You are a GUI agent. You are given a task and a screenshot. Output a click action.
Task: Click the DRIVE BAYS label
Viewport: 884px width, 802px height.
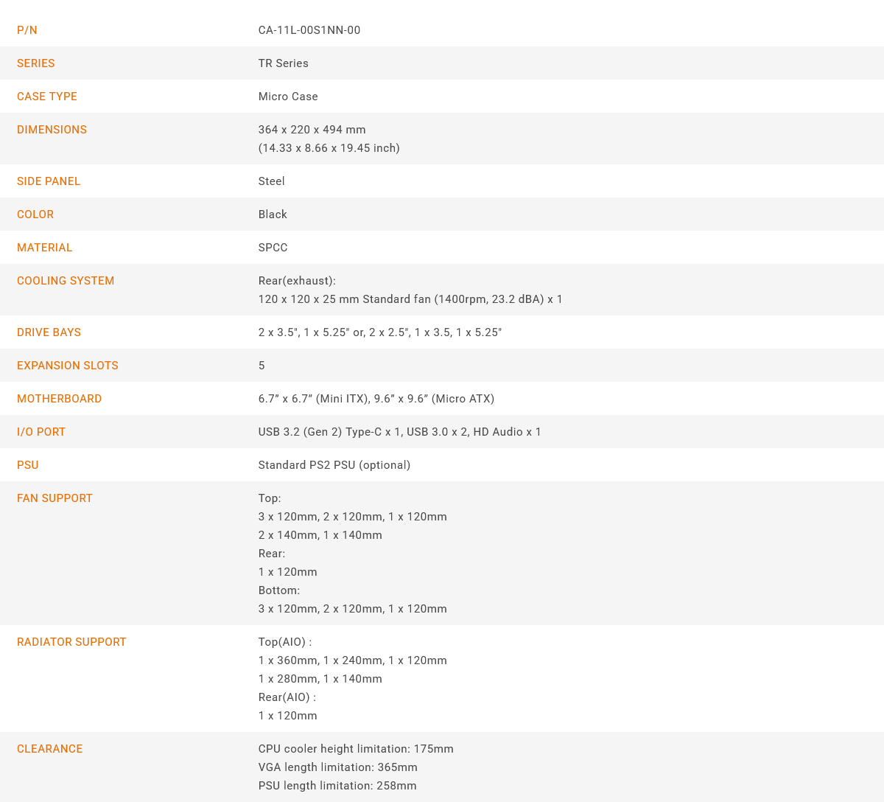[49, 332]
